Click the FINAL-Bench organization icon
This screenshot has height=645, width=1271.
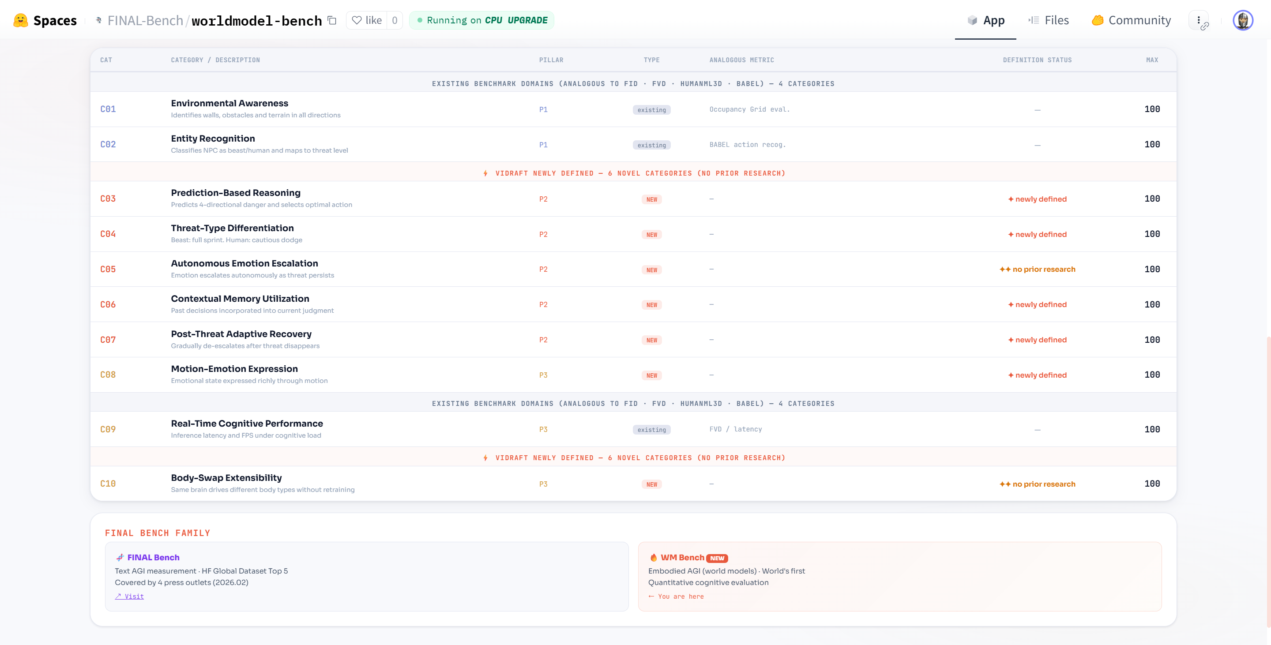click(x=99, y=20)
